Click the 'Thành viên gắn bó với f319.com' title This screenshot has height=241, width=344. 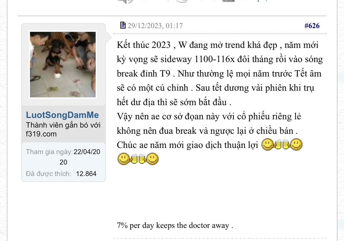63,130
